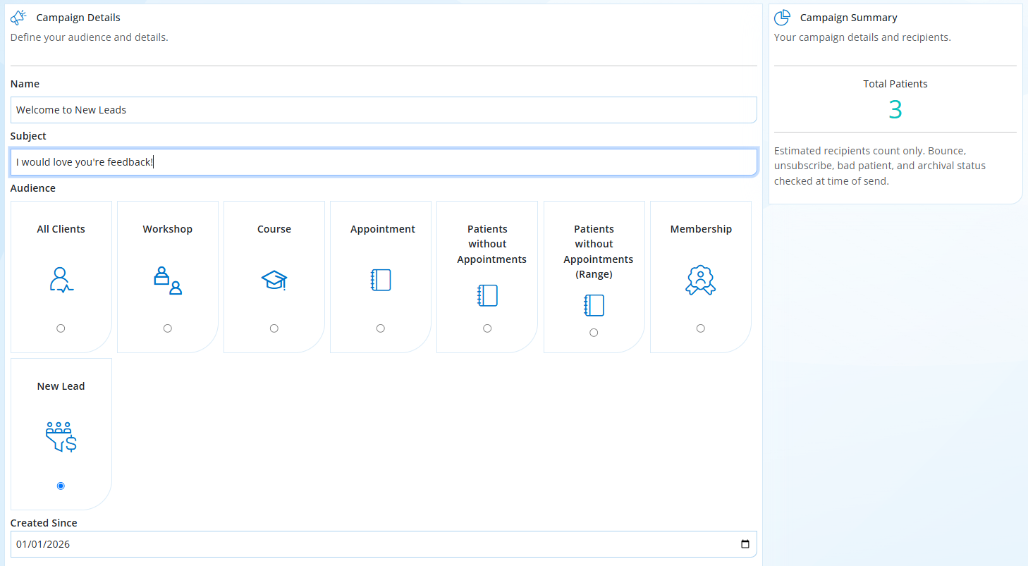Click the New Lead card title
1028x566 pixels.
61,386
